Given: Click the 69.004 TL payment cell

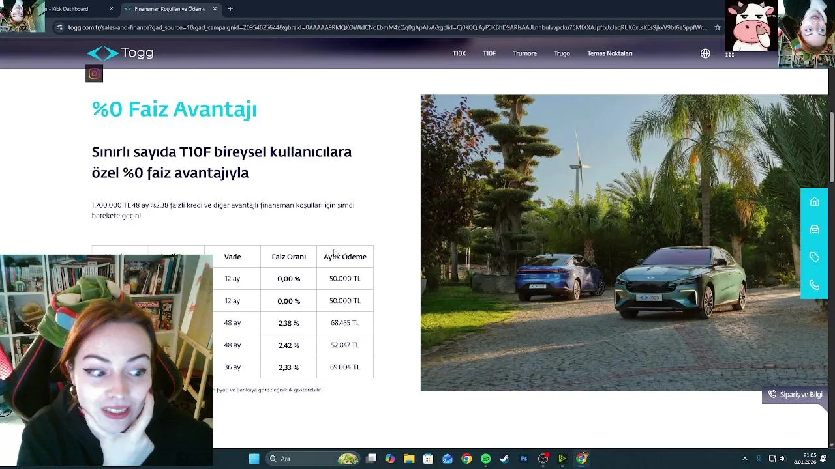Looking at the screenshot, I should (345, 367).
